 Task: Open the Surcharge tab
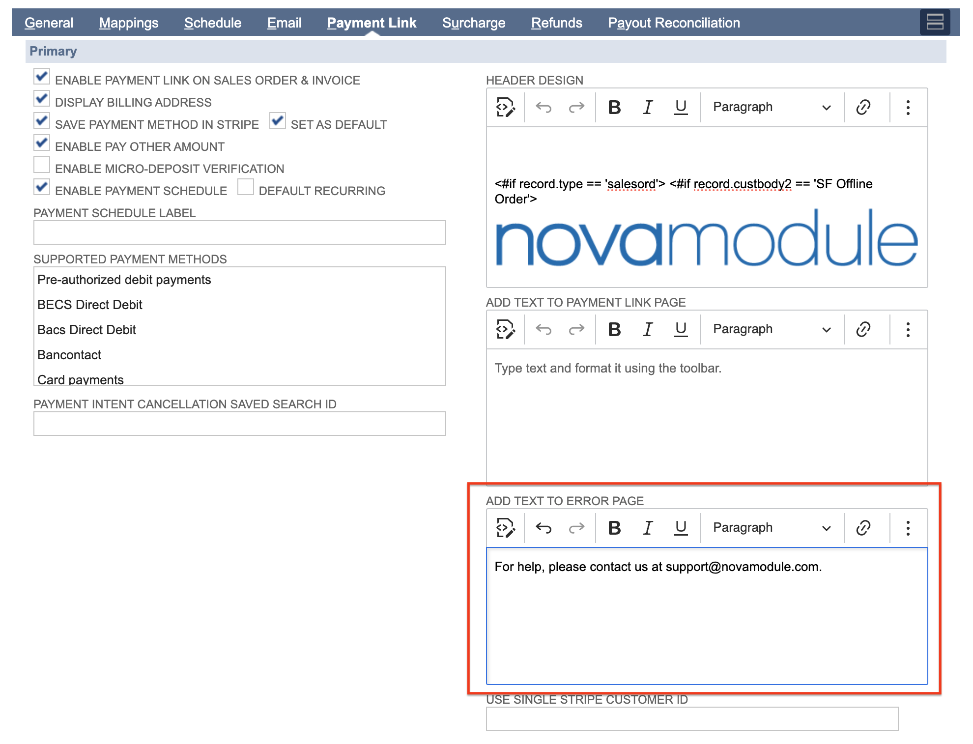click(x=474, y=23)
